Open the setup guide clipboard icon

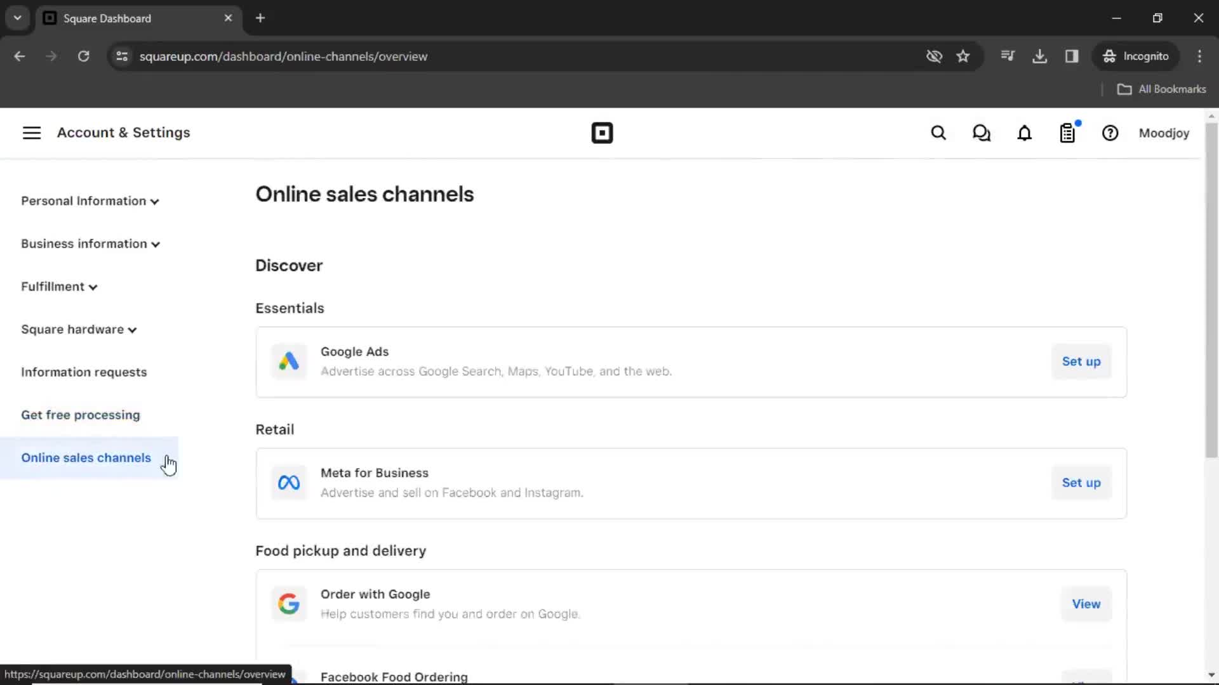(x=1068, y=133)
